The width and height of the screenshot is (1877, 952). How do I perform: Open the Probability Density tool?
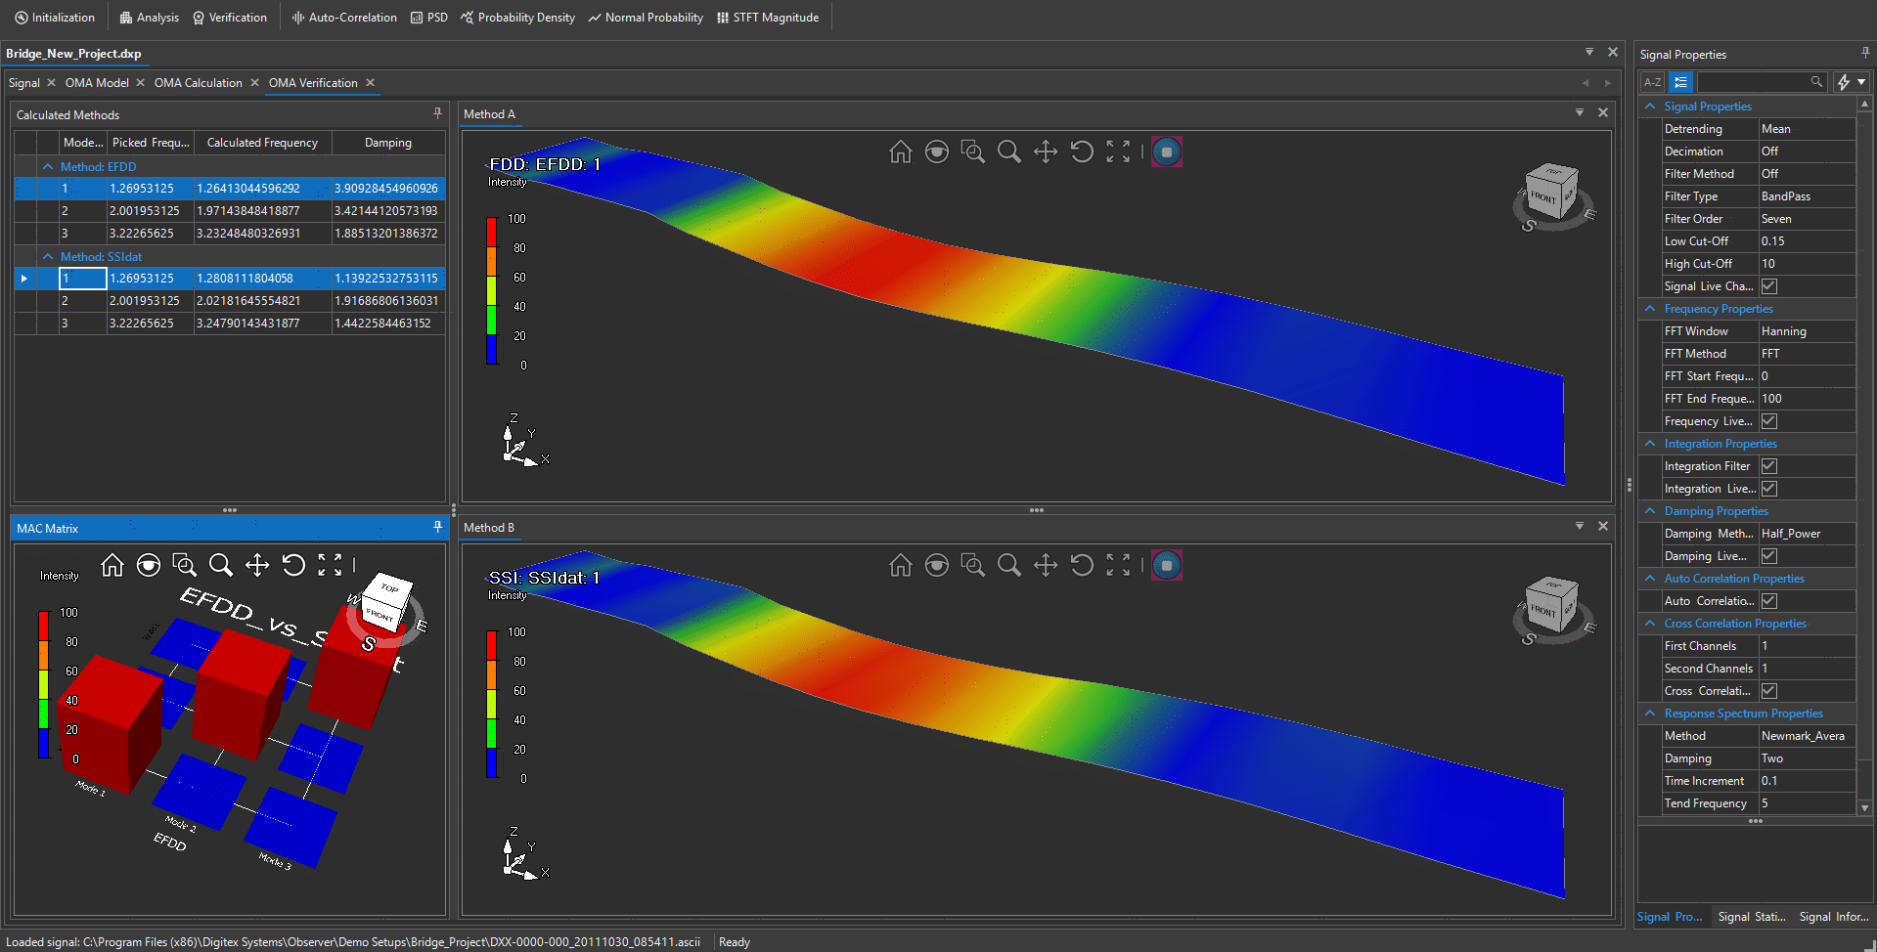click(517, 18)
